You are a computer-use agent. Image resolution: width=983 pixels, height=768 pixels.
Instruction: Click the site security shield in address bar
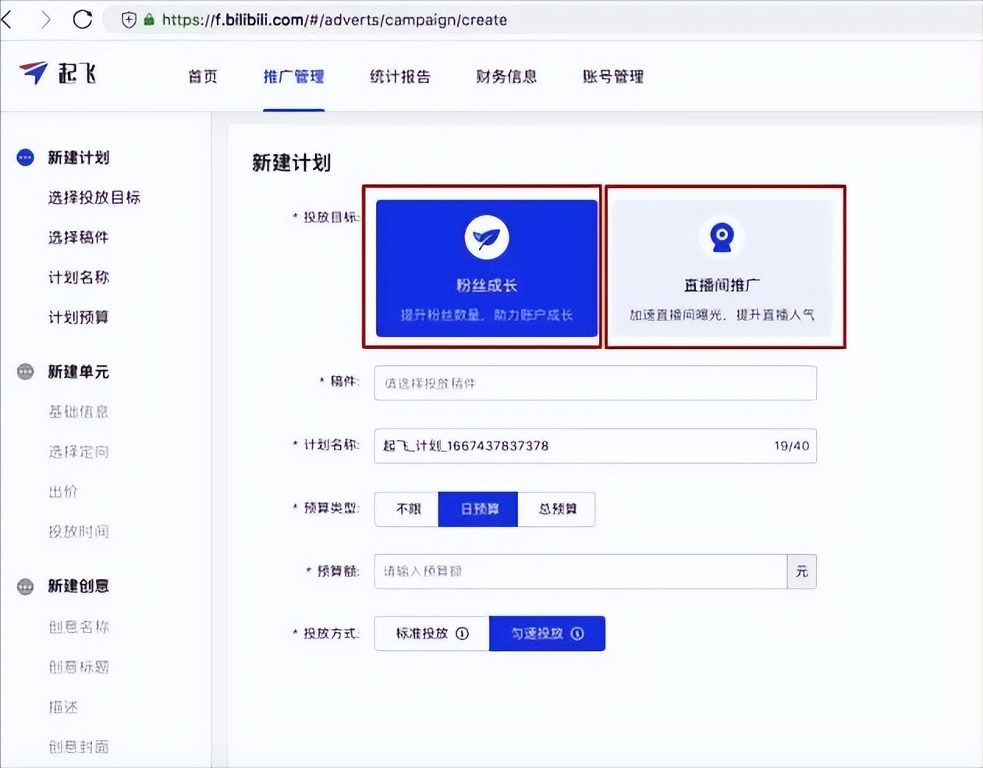point(130,20)
